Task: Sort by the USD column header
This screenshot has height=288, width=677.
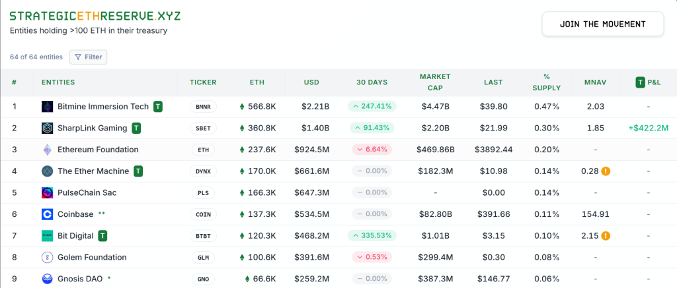Action: [x=312, y=82]
